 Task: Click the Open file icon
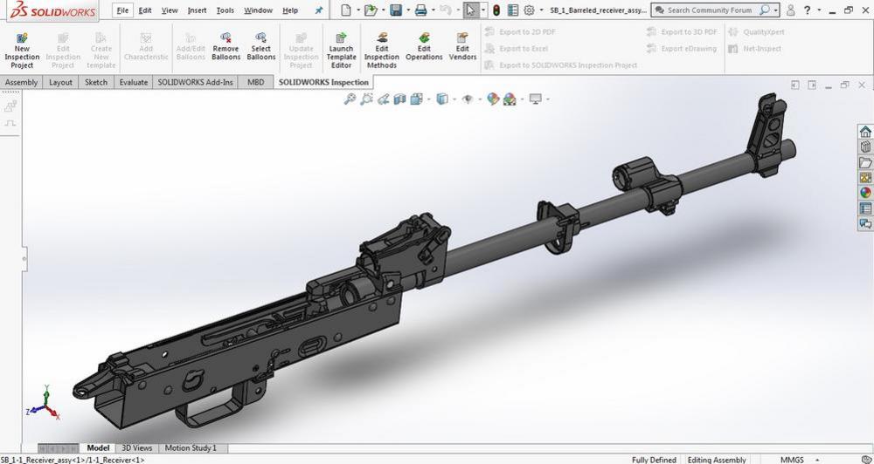coord(370,10)
